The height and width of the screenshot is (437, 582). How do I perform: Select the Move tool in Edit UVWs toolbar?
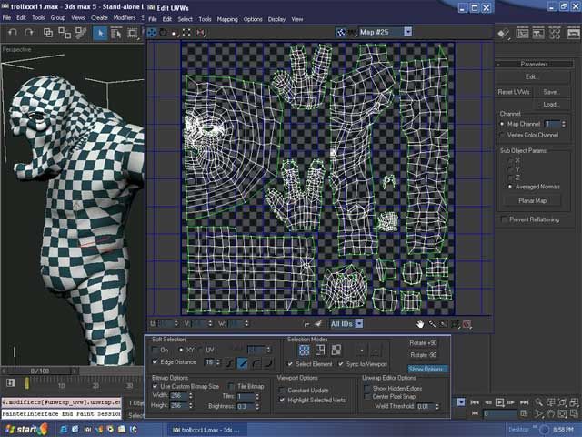point(153,32)
